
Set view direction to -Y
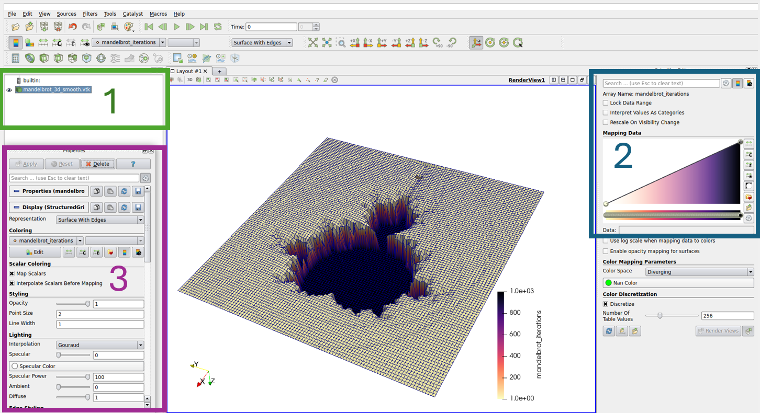pos(396,42)
